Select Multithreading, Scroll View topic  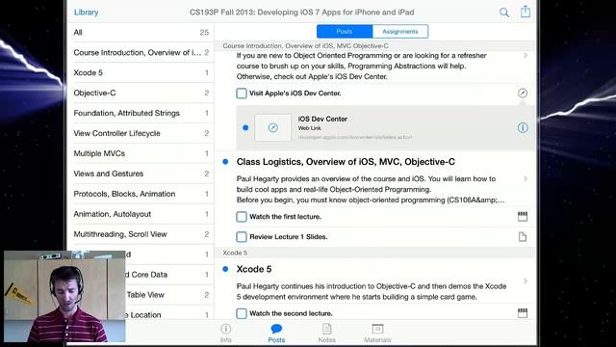(x=141, y=234)
